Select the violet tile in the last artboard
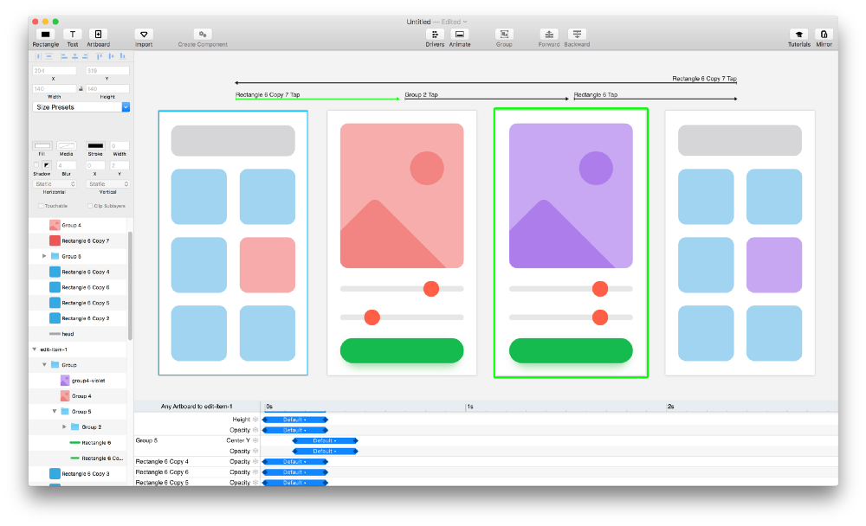This screenshot has width=866, height=526. tap(773, 265)
